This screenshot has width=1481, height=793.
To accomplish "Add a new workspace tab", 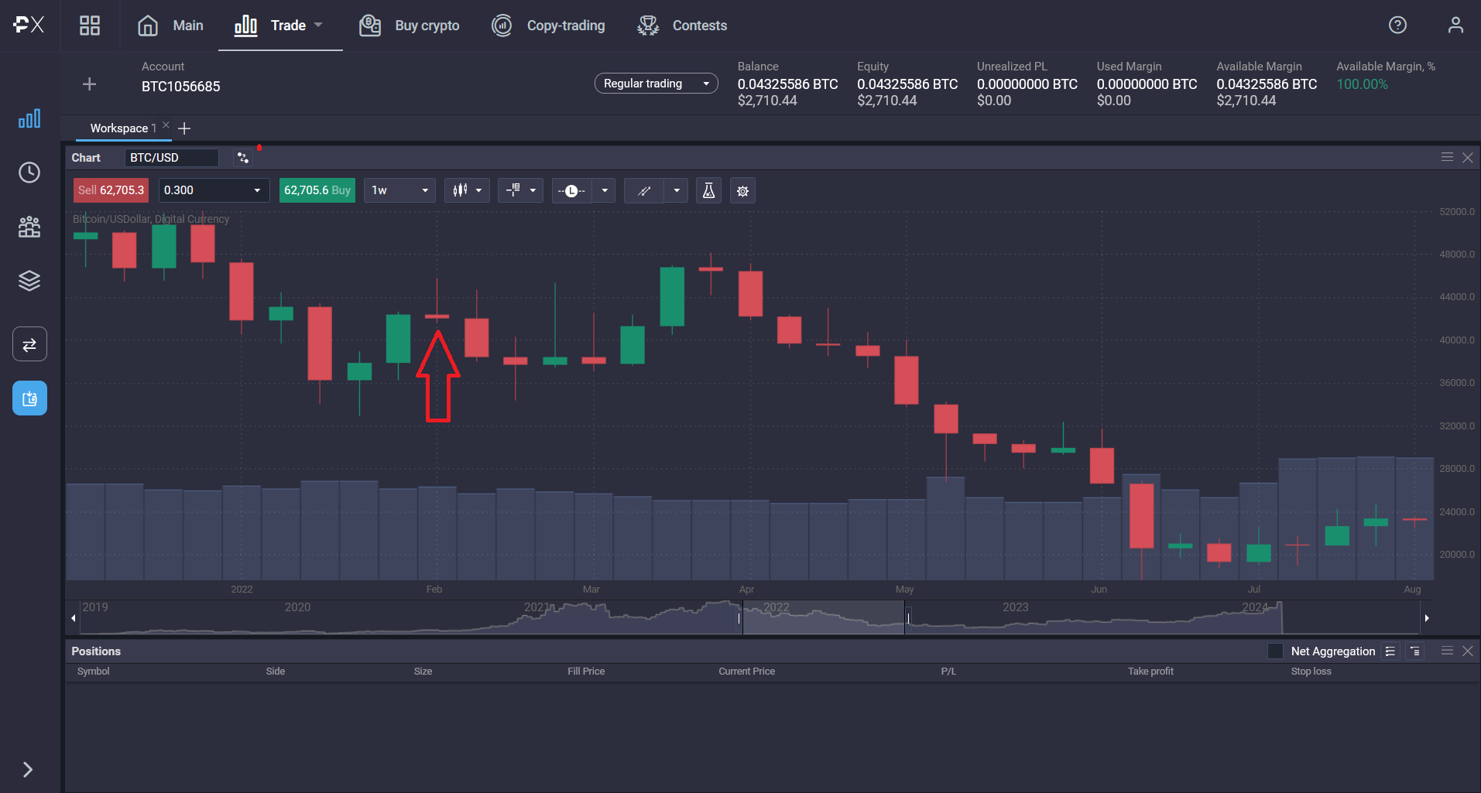I will pyautogui.click(x=184, y=128).
